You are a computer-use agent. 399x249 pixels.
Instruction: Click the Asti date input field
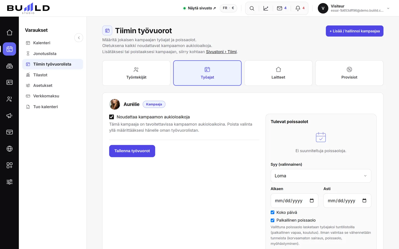347,201
